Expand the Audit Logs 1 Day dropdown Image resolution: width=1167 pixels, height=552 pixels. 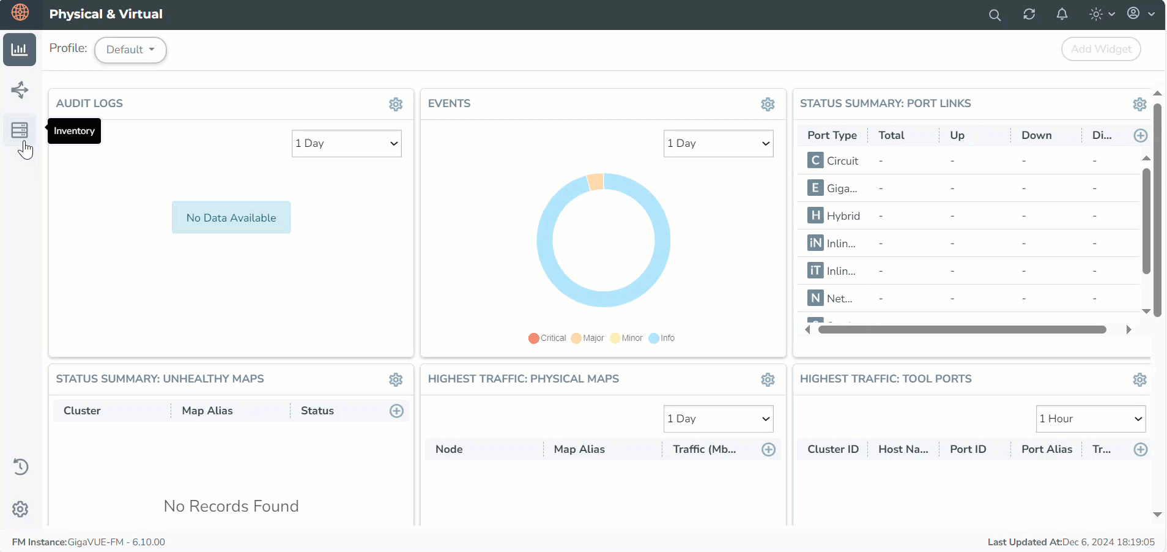346,143
